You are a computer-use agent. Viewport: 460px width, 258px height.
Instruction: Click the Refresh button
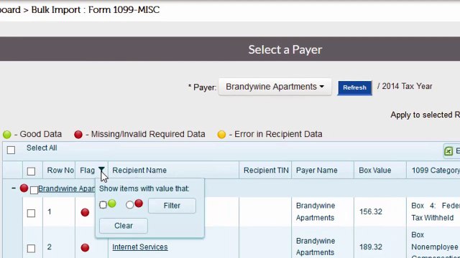click(x=354, y=87)
